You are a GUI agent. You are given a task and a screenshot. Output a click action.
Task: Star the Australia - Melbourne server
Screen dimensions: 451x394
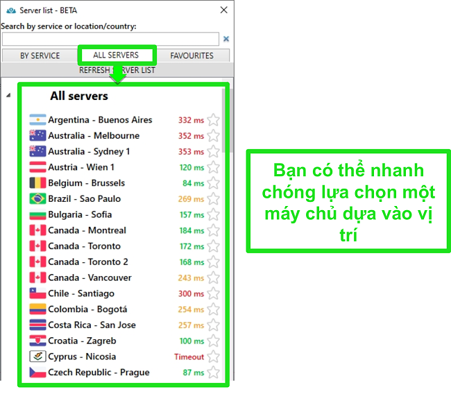214,135
